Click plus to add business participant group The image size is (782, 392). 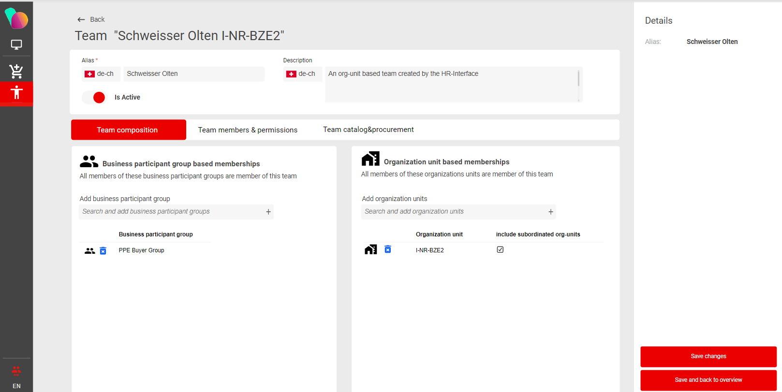268,212
